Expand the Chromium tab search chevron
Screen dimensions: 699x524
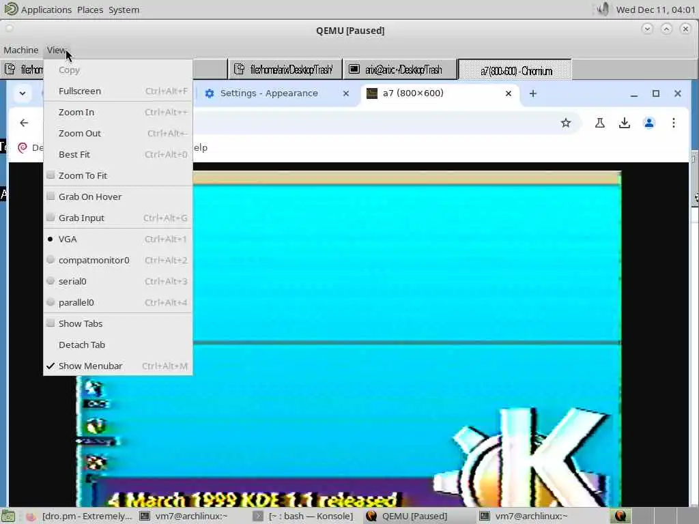23,93
